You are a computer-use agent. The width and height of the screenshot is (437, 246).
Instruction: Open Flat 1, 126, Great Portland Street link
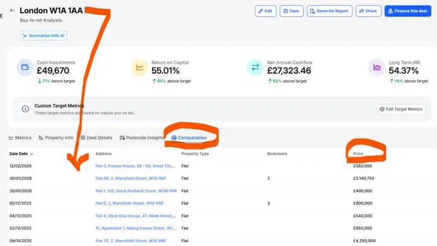click(136, 191)
